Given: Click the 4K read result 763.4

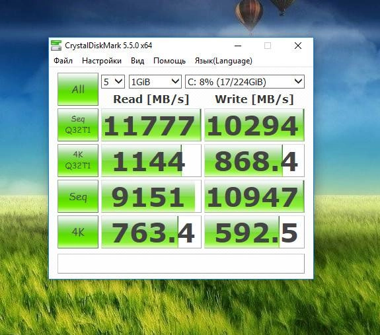Looking at the screenshot, I should coord(151,232).
